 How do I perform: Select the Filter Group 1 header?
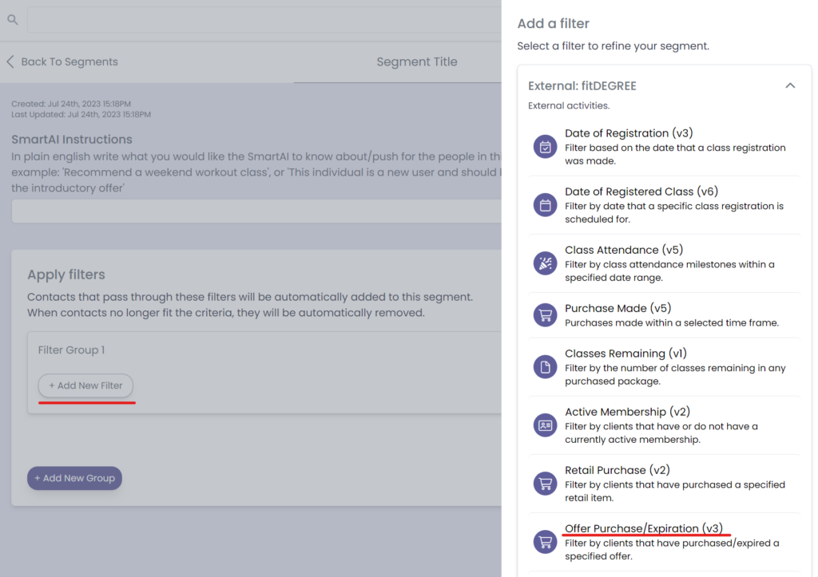coord(71,350)
